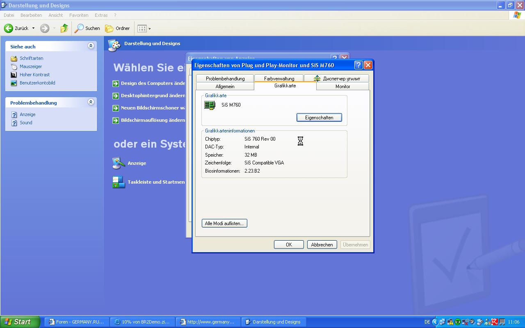Open the Ansicht menu
The image size is (525, 328).
[x=56, y=15]
